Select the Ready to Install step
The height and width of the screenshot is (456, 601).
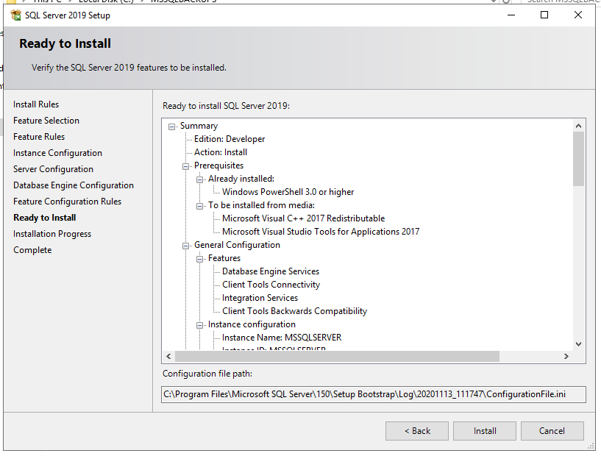pos(45,218)
